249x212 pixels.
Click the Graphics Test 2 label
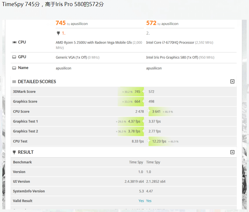coord(26,131)
